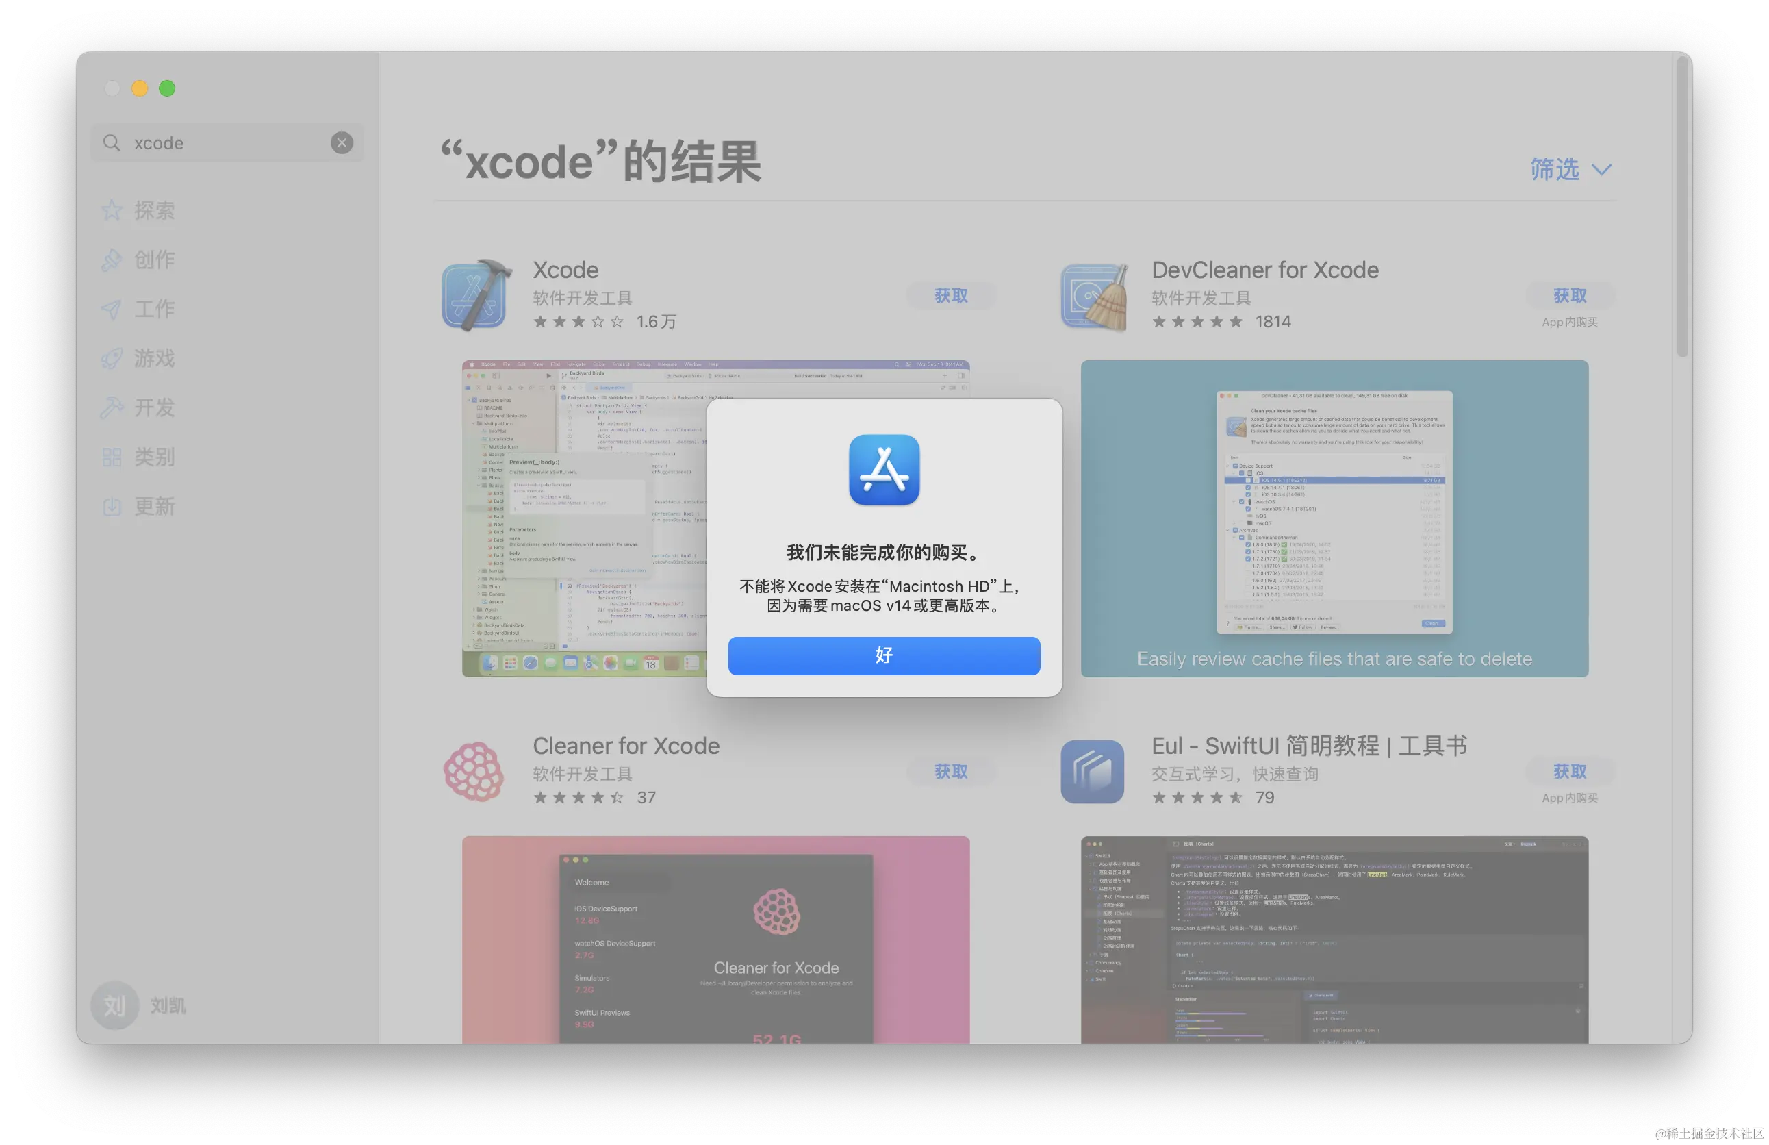Click dialog heading 我们未能完成你的购买。
1769x1145 pixels.
click(x=884, y=553)
